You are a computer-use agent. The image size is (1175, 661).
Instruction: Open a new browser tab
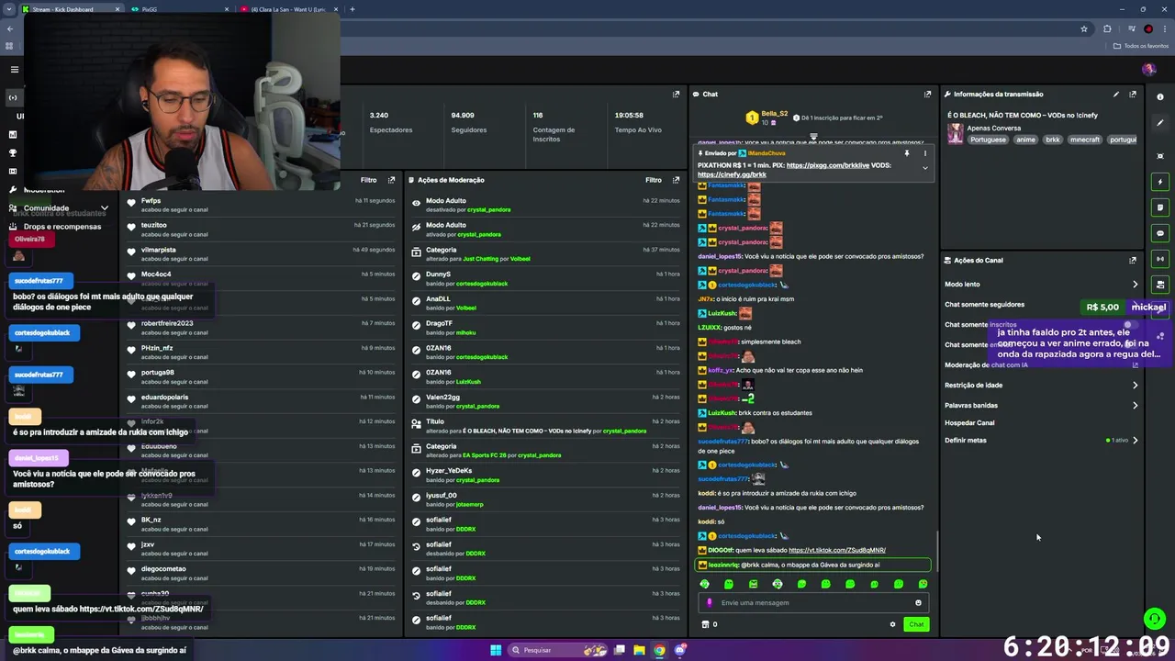(352, 9)
